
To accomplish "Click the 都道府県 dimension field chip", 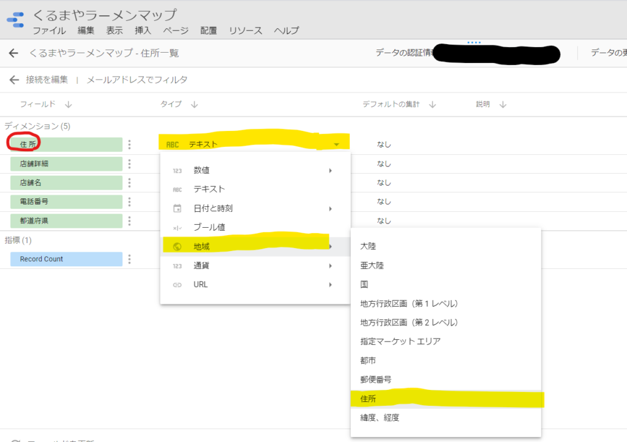I will pos(66,221).
